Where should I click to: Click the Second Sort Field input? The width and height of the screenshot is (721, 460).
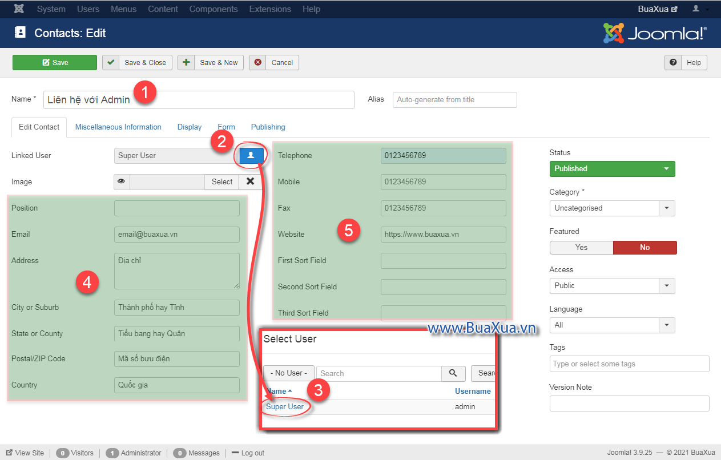click(x=444, y=287)
